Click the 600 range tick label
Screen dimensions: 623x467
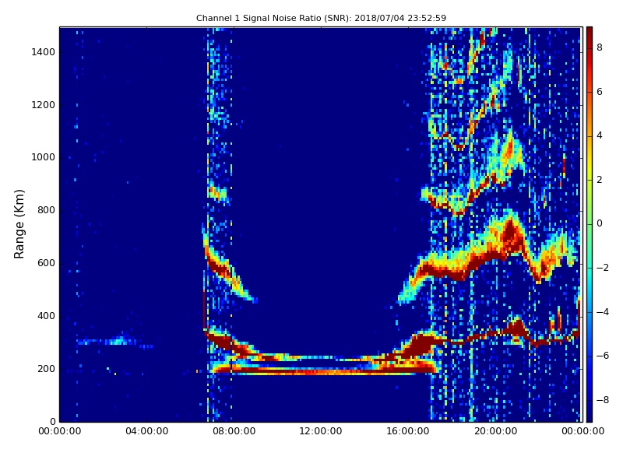coord(46,263)
